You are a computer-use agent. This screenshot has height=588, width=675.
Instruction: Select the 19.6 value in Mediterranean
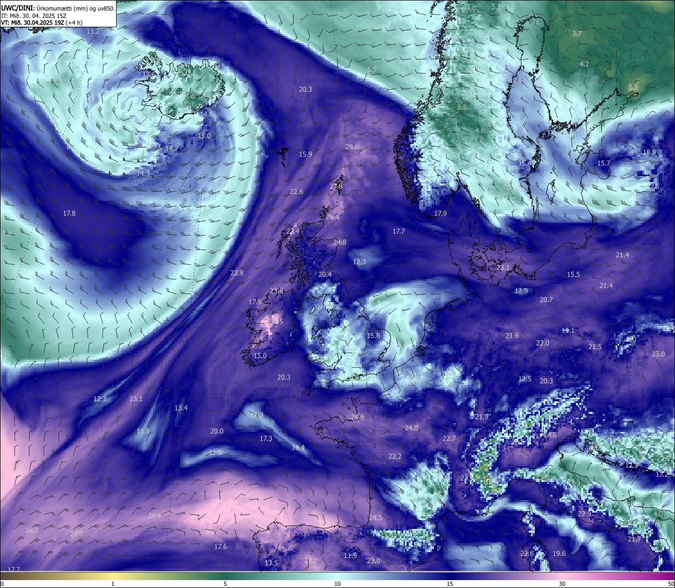pyautogui.click(x=559, y=554)
